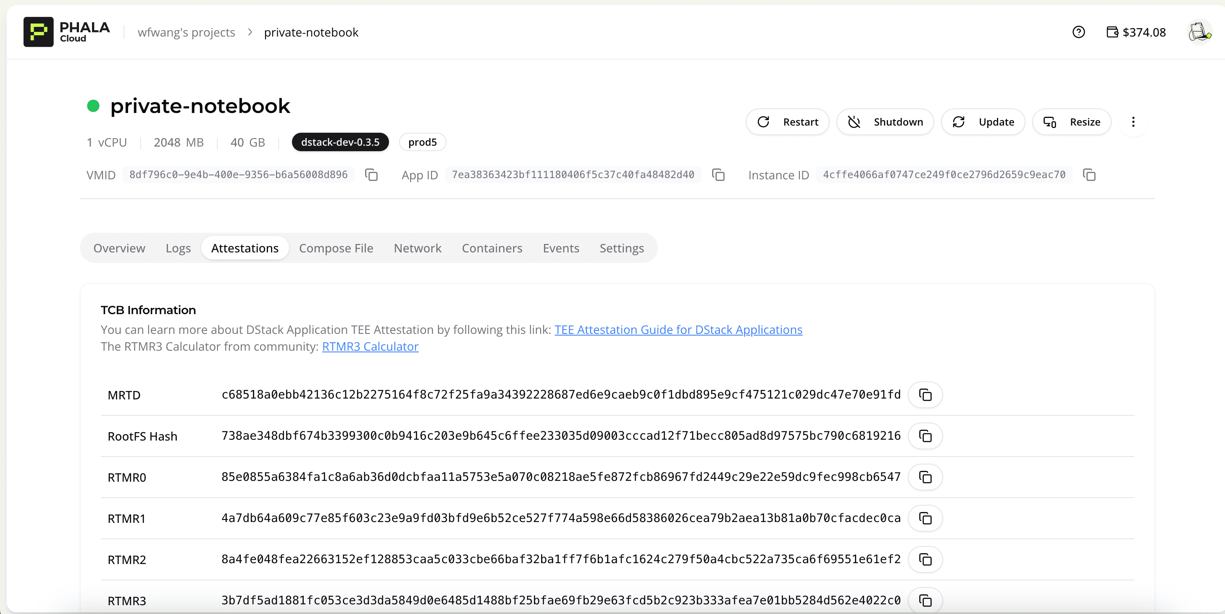Copy the App ID value
This screenshot has width=1225, height=614.
[x=718, y=175]
